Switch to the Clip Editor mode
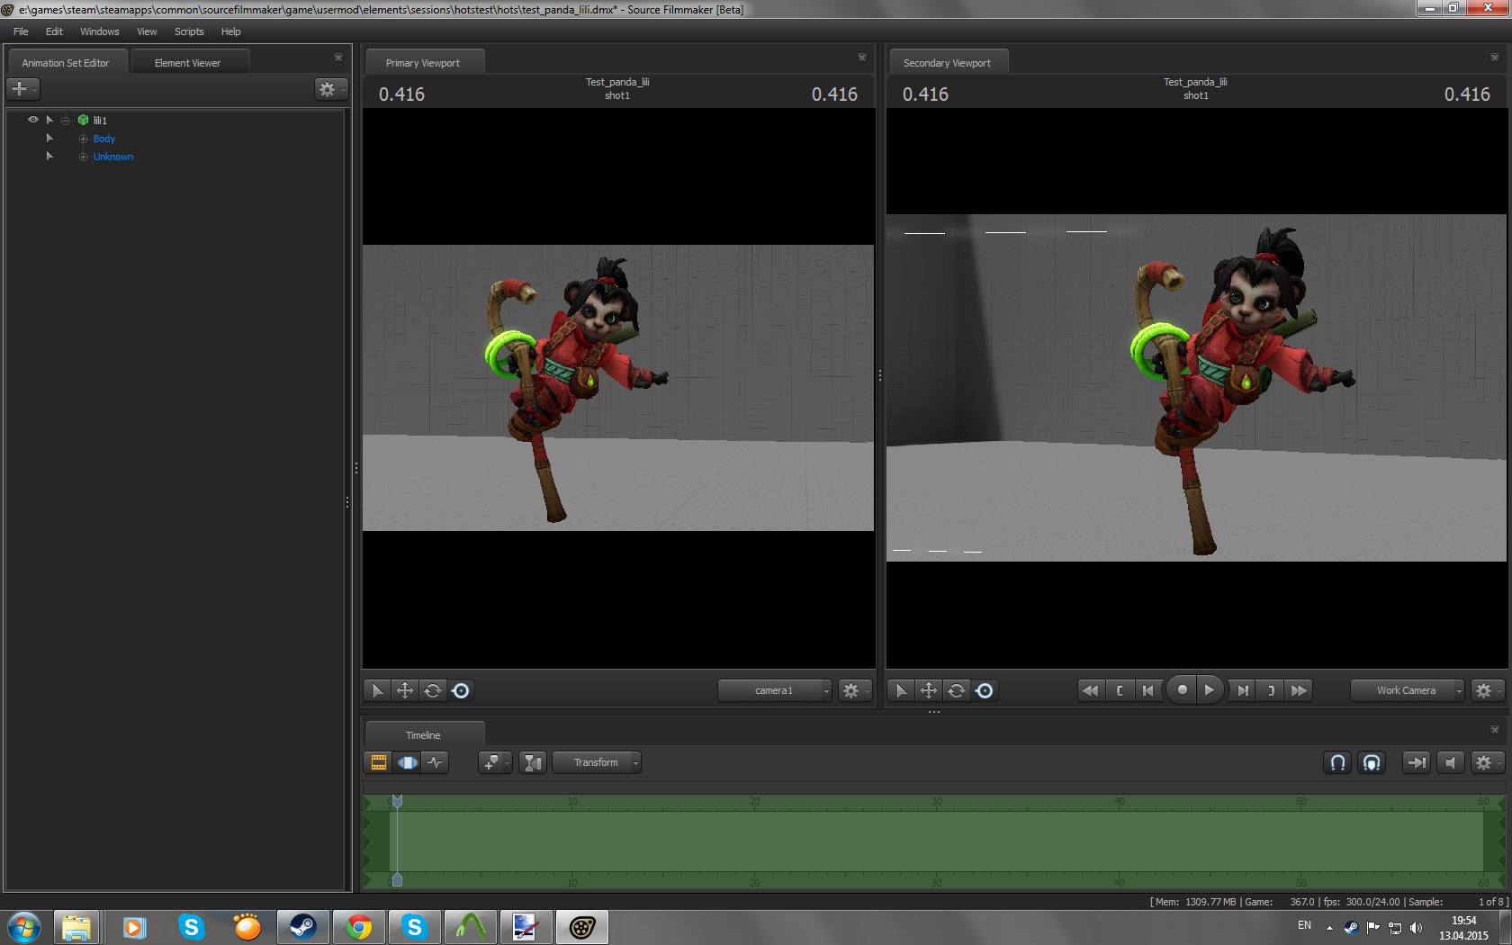The width and height of the screenshot is (1512, 945). pyautogui.click(x=379, y=762)
